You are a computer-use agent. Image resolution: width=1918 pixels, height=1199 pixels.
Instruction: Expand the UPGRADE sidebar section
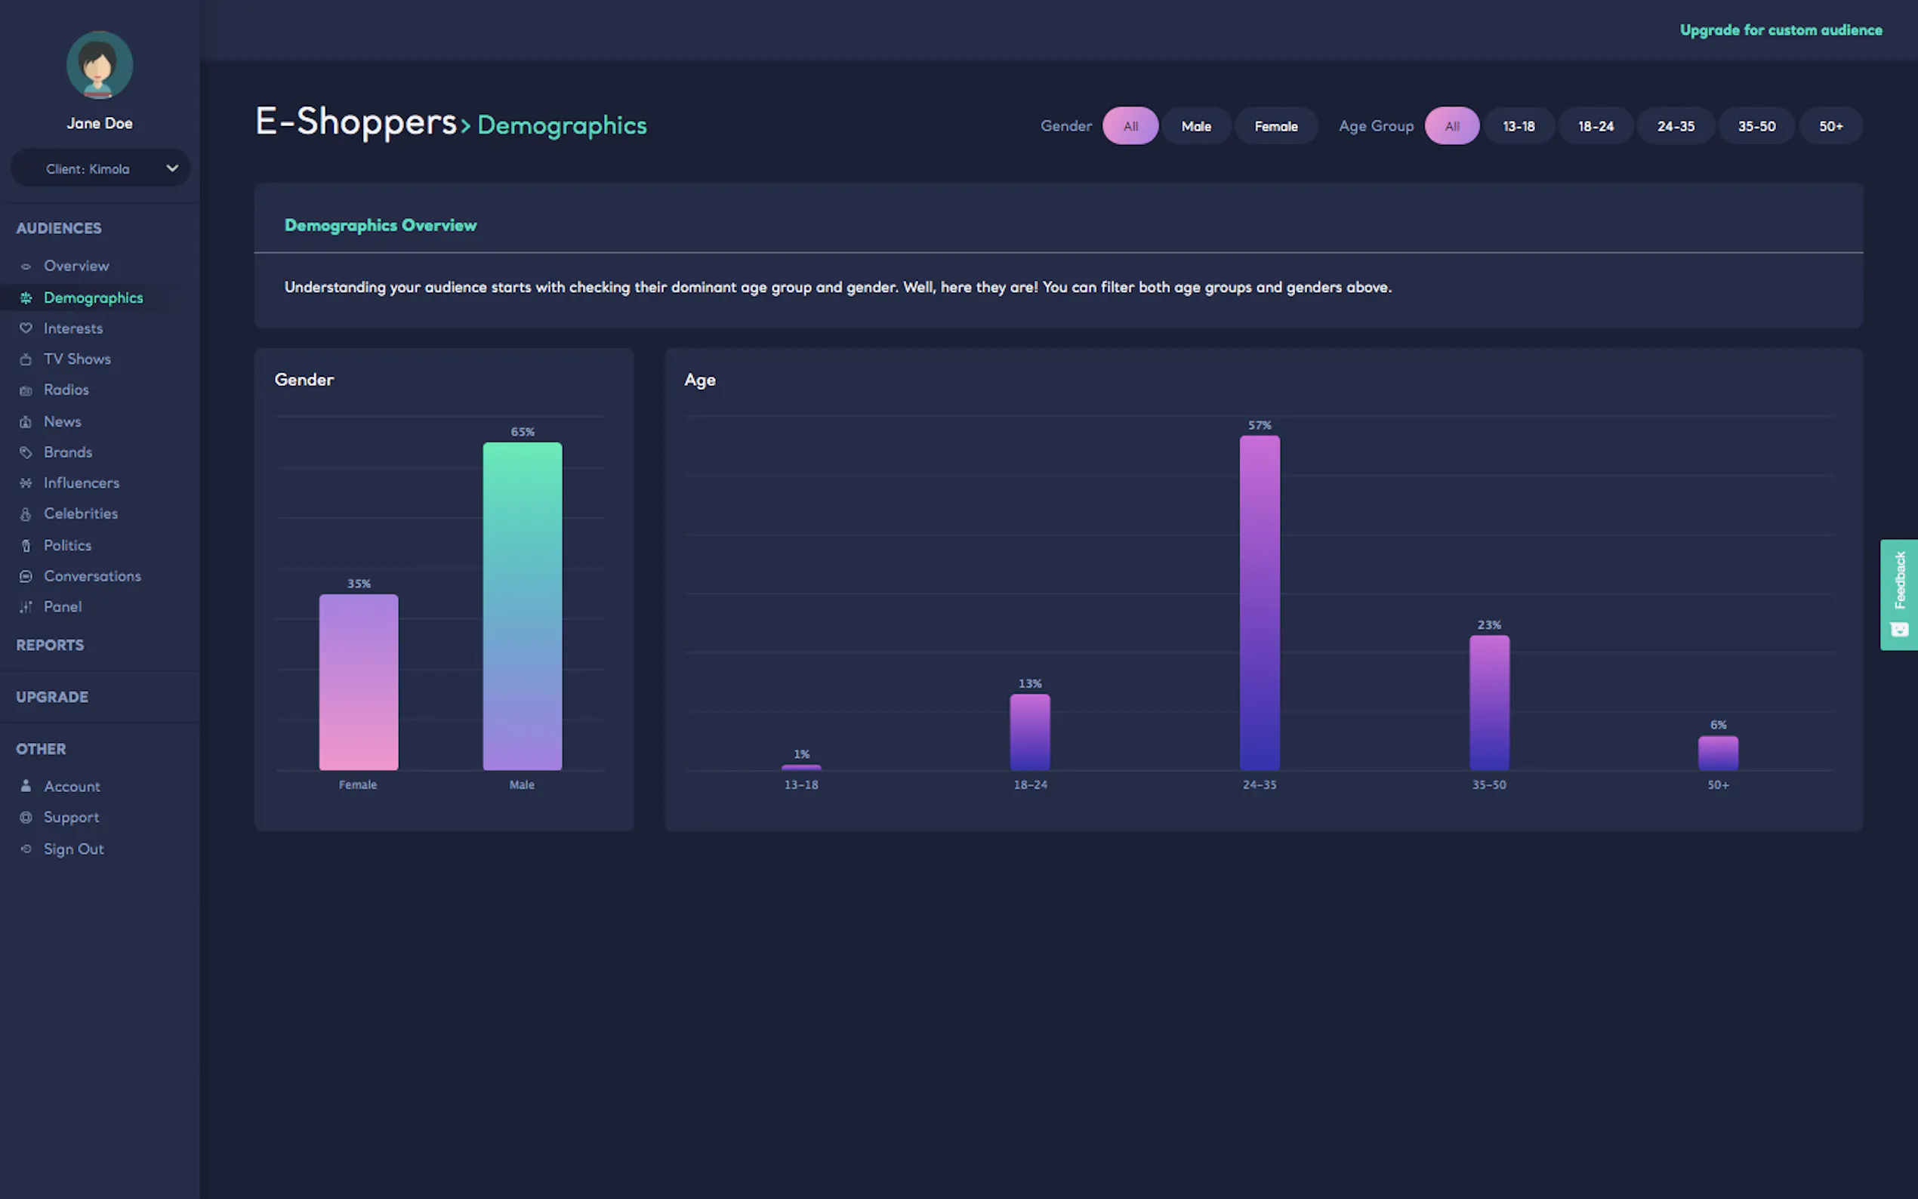(52, 697)
